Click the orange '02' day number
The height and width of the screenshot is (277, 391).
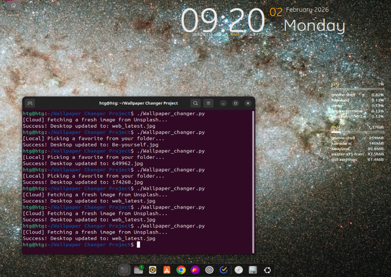pos(276,12)
